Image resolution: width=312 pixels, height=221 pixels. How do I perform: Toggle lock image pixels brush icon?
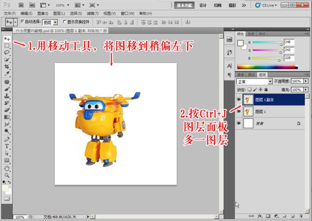click(255, 90)
